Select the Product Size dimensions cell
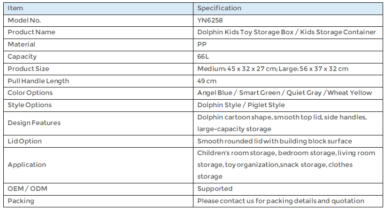The width and height of the screenshot is (385, 213). (x=288, y=69)
